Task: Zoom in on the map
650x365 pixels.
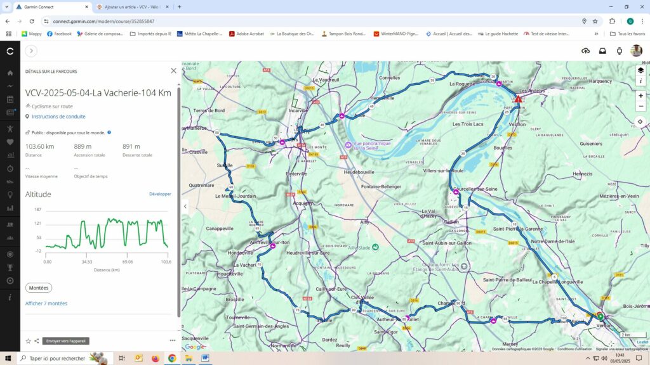Action: [x=640, y=96]
